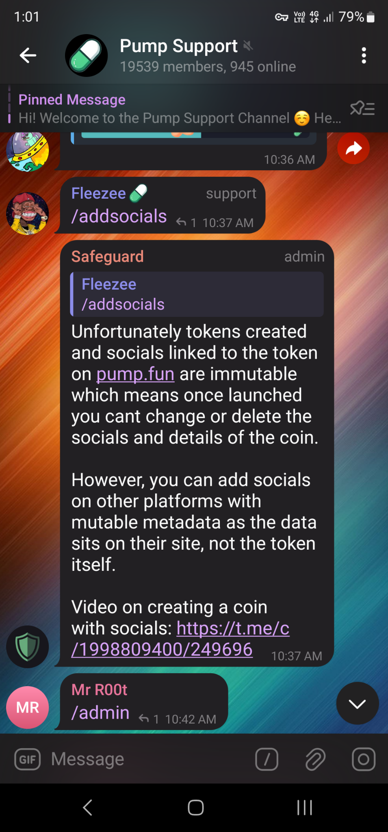Screen dimensions: 388x832
Task: Tap the back arrow in the header
Action: pos(28,55)
